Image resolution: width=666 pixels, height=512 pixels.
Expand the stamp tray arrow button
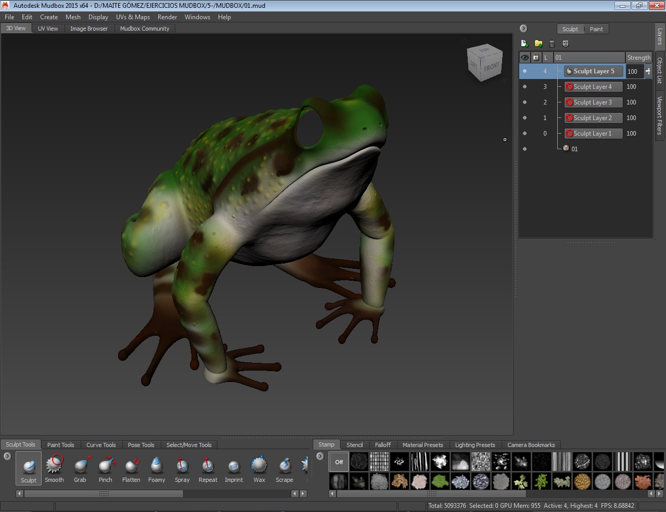coord(320,456)
